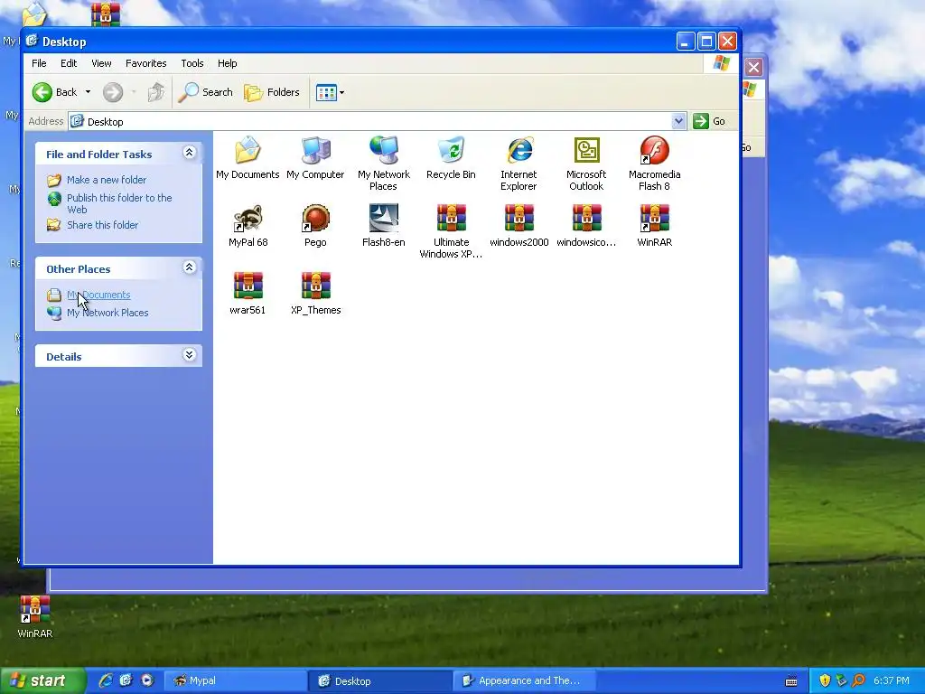Switch to Mypal taskbar button
Image resolution: width=925 pixels, height=694 pixels.
[x=235, y=681]
